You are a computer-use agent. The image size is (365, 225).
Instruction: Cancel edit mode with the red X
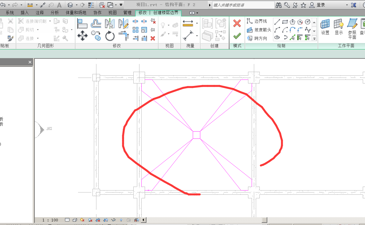[237, 23]
